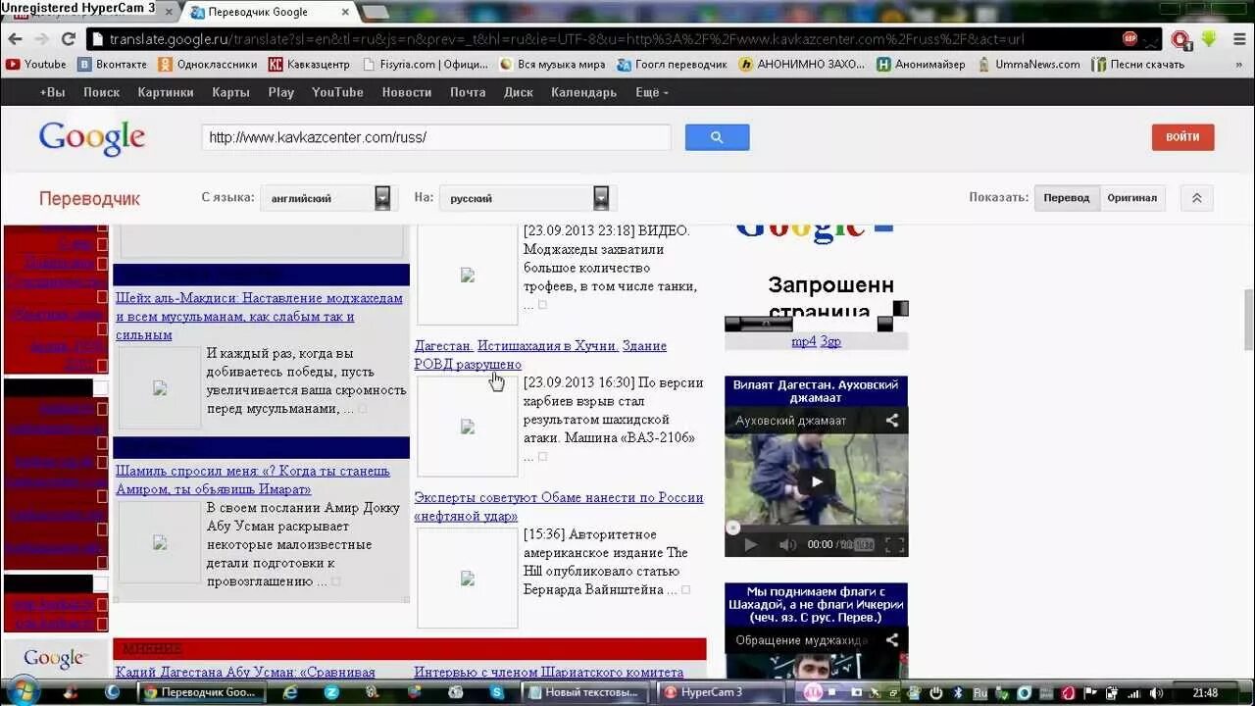Open Календарь in Google bar
Screen dimensions: 1255x706
pyautogui.click(x=584, y=92)
